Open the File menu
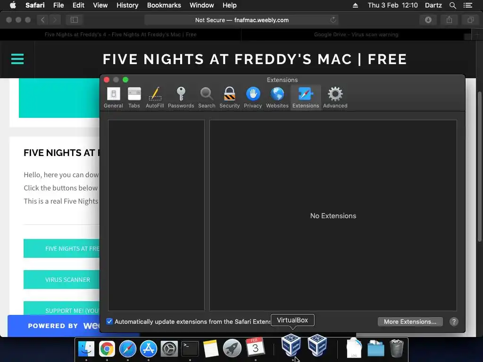Viewport: 483px width, 362px height. (x=58, y=5)
